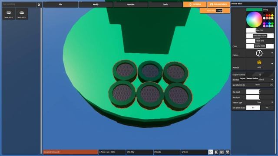
Task: Click the vehicle dimensions readout
Action: click(112, 152)
